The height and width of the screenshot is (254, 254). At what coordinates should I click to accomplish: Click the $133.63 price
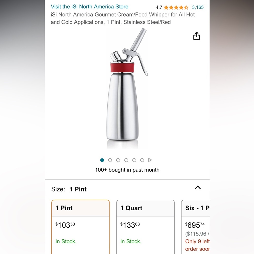pyautogui.click(x=130, y=225)
